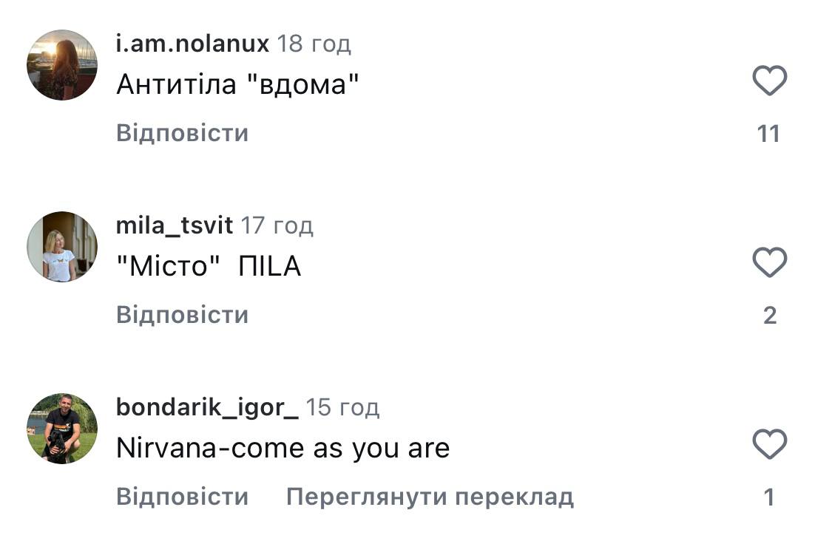Open i.am.nolanux profile picture
This screenshot has width=832, height=541.
(62, 65)
